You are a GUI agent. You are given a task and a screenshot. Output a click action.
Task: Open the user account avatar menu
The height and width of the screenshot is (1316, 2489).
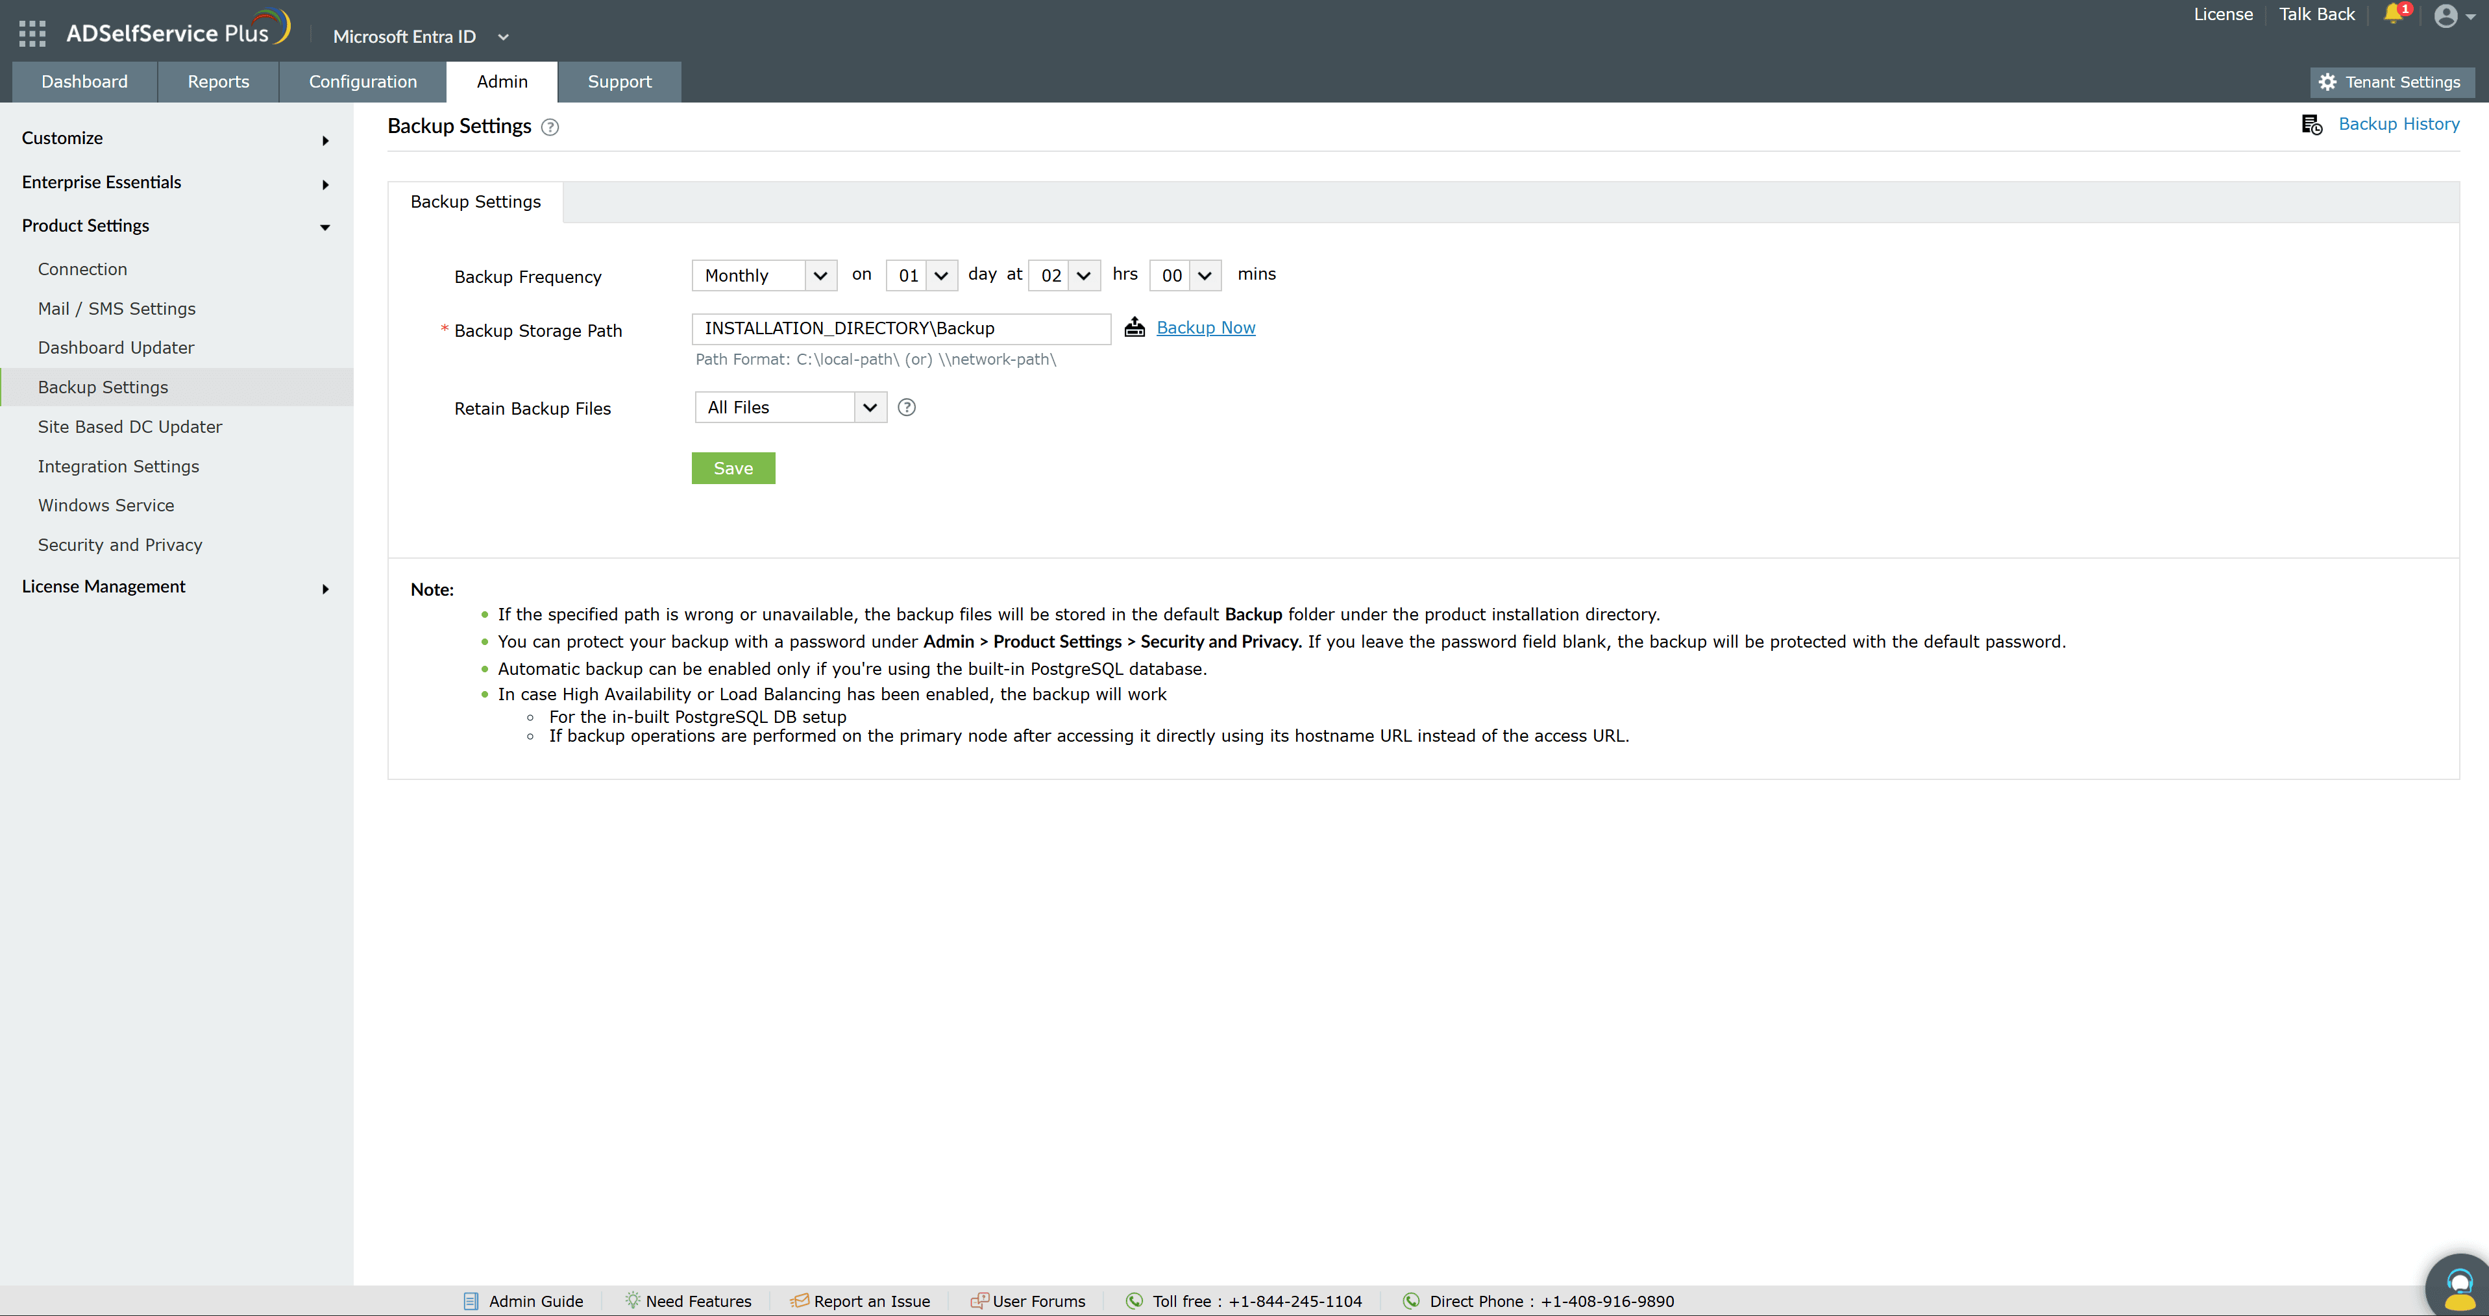(x=2454, y=16)
